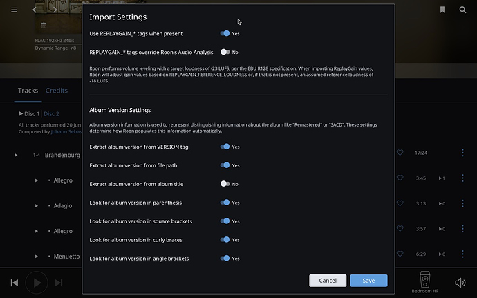The width and height of the screenshot is (477, 298).
Task: Switch to the Tracks tab
Action: tap(28, 91)
